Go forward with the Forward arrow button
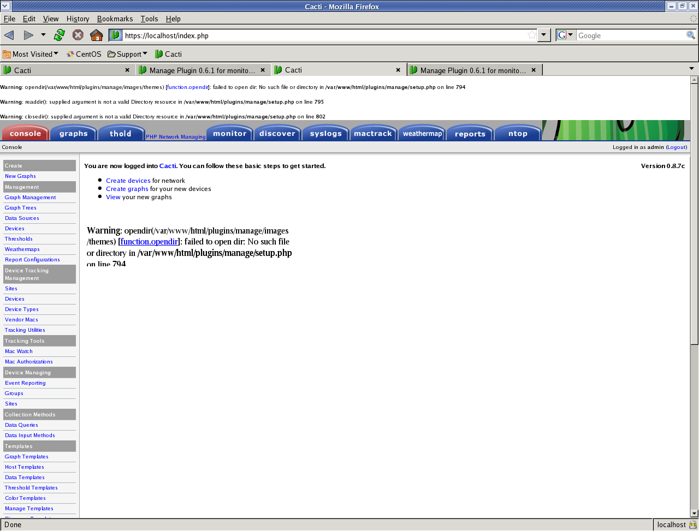 pos(28,35)
